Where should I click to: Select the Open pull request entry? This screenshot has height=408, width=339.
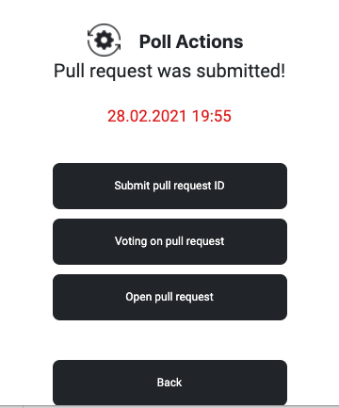pos(169,297)
